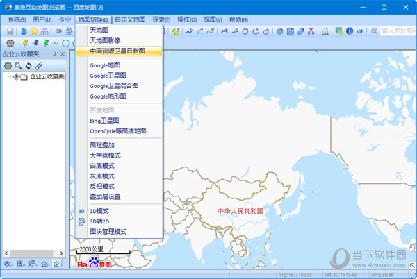Select the blue polyline drawing tool
417x279 pixels.
[189, 31]
